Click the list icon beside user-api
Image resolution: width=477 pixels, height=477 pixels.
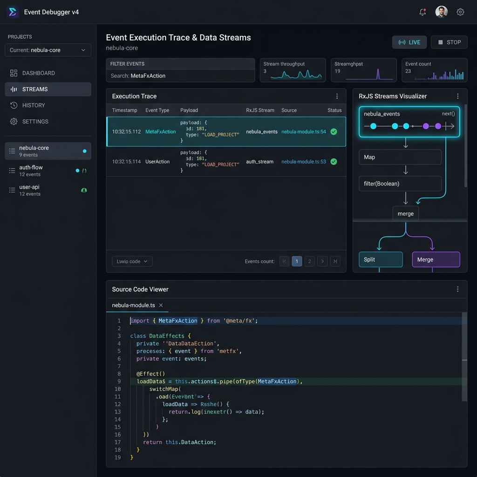click(12, 190)
